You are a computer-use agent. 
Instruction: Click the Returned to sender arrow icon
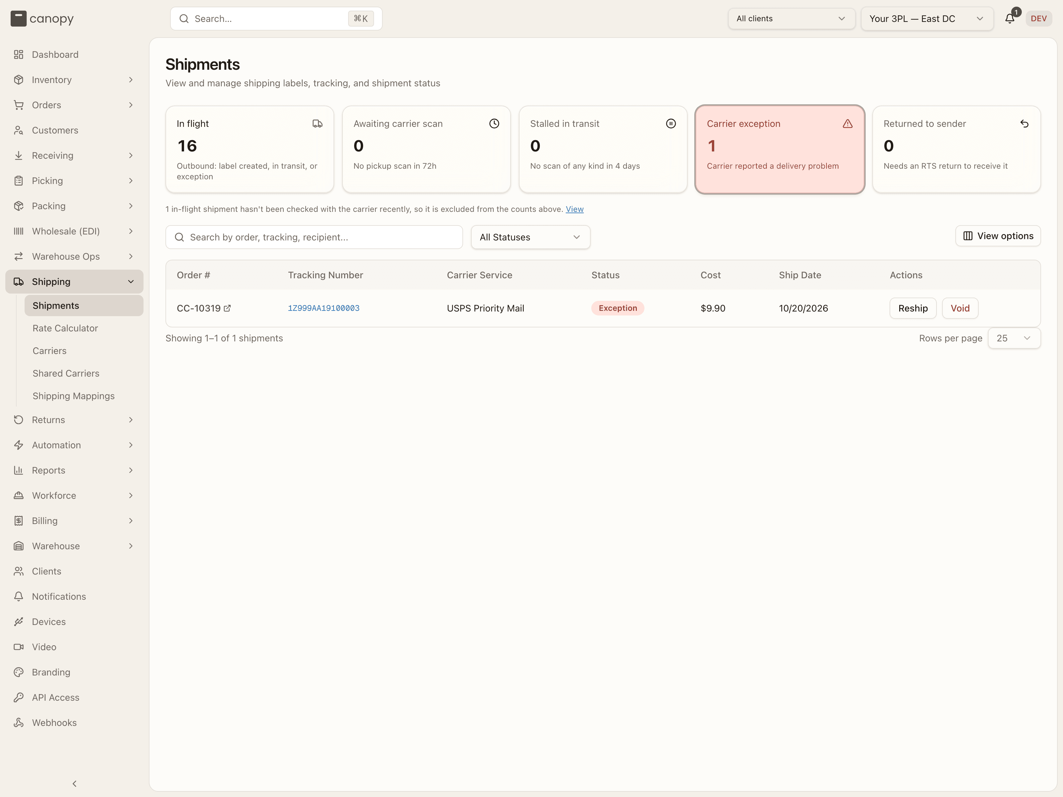coord(1024,124)
